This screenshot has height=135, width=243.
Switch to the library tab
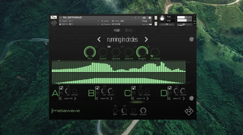(129, 30)
